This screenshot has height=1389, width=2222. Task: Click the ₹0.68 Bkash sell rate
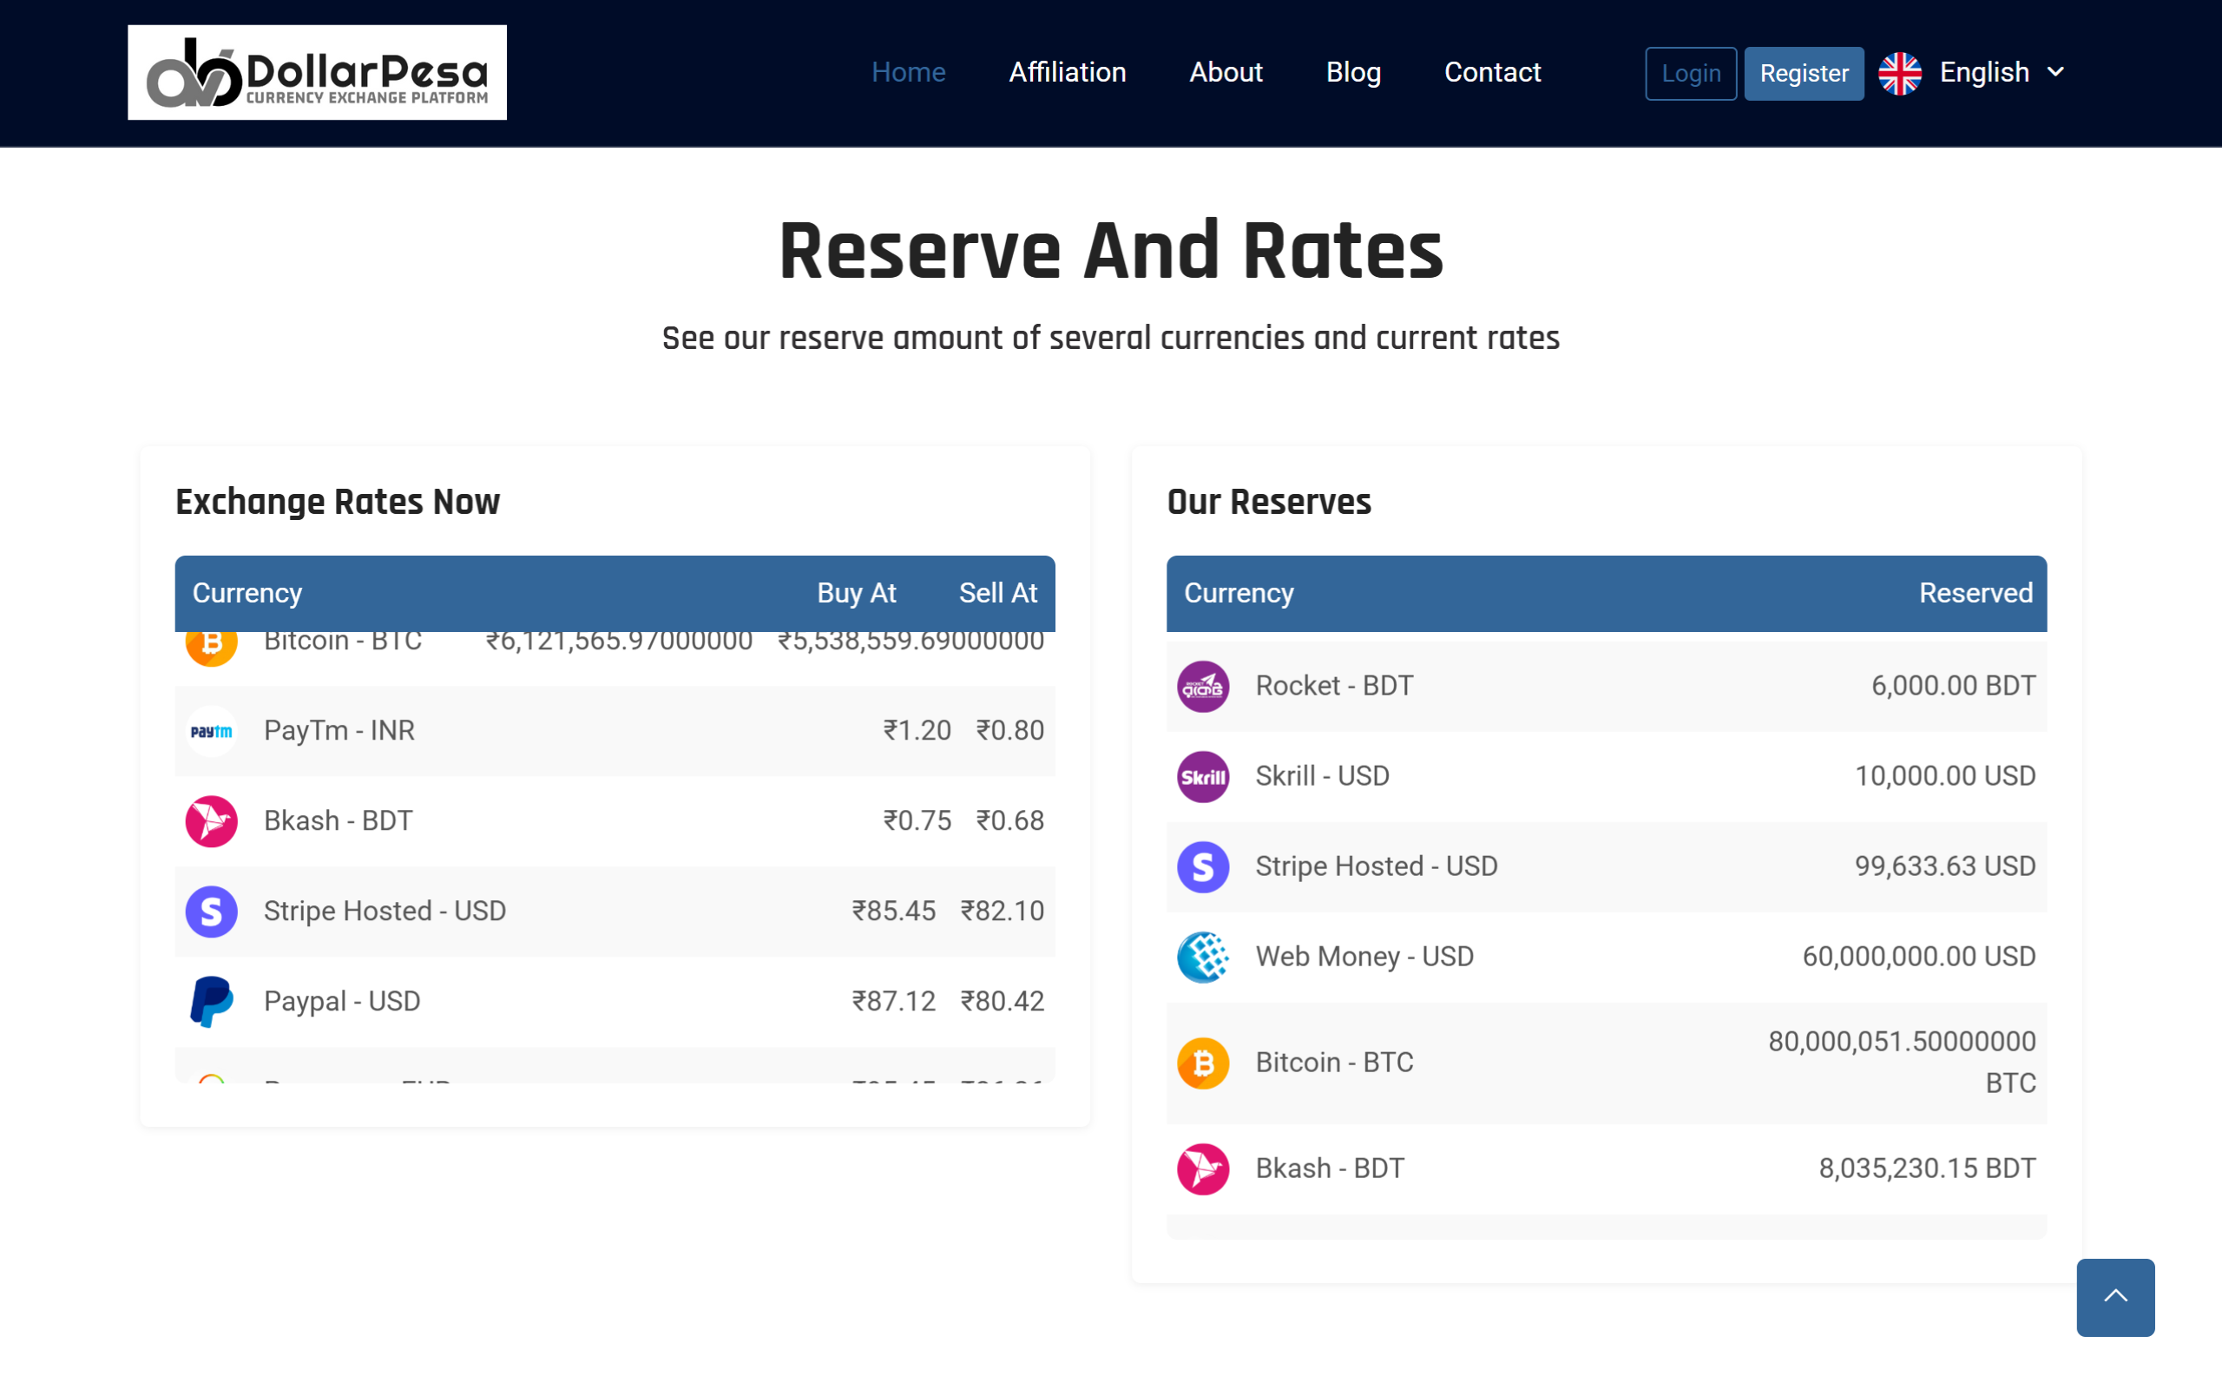(x=1010, y=821)
